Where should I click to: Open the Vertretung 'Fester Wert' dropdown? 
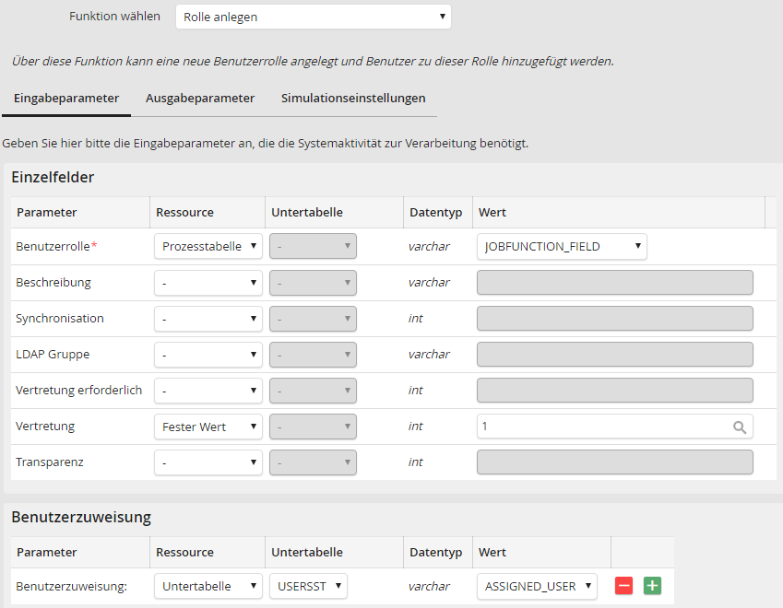[x=208, y=427]
